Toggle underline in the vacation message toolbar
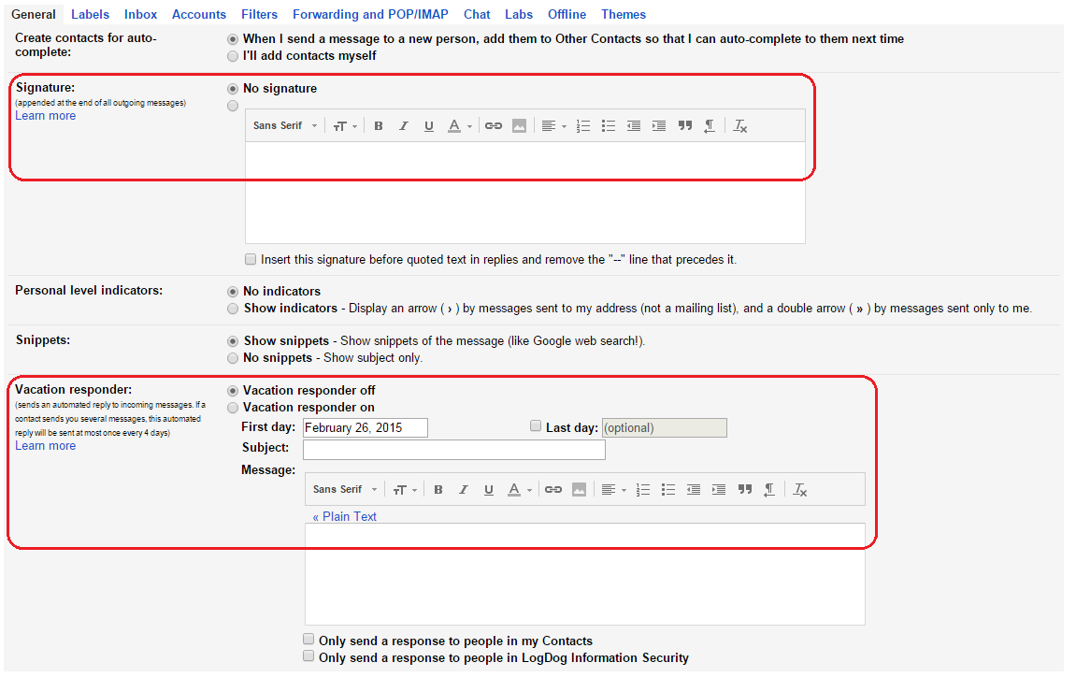1076x677 pixels. [489, 490]
